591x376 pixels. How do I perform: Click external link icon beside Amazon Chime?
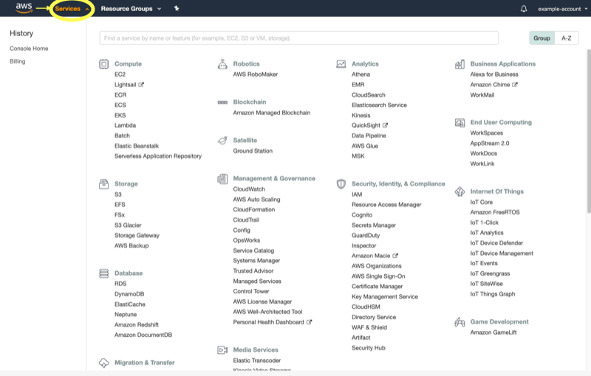click(x=515, y=84)
